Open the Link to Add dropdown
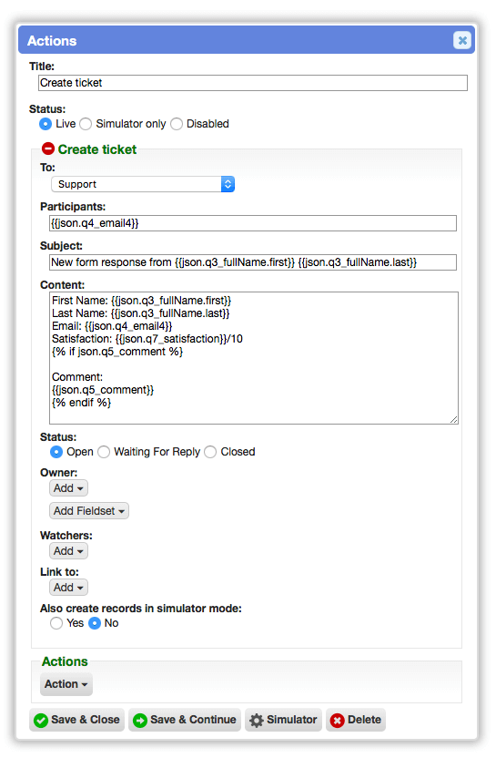Screen dimensions: 496x758 (x=68, y=588)
